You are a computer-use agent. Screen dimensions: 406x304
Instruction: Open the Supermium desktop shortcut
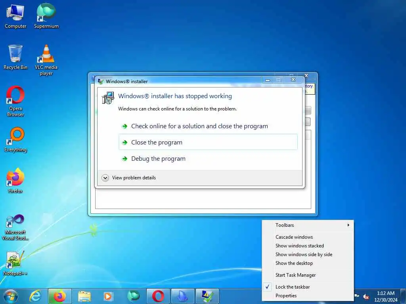46,16
